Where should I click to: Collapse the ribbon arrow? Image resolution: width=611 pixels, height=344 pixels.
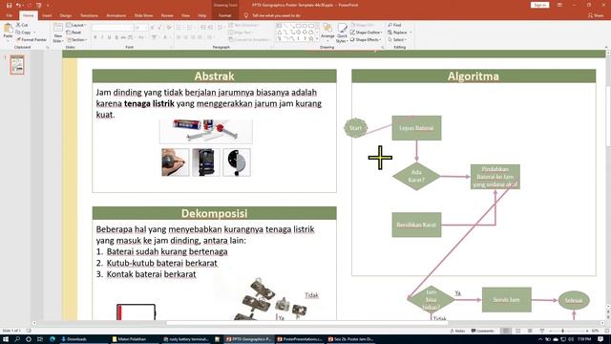click(606, 47)
